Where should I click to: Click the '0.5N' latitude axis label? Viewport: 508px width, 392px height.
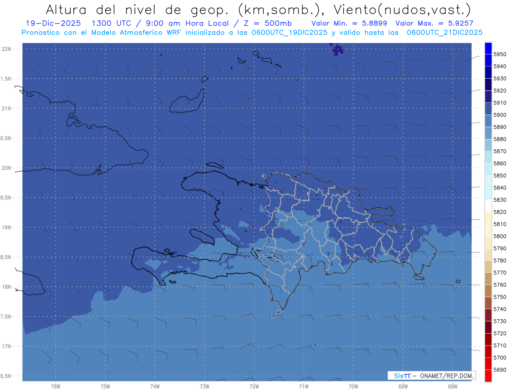coord(6,138)
